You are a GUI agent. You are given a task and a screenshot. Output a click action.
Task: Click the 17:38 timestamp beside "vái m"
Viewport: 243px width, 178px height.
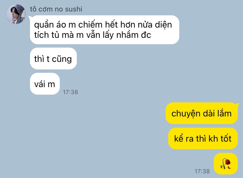[70, 92]
